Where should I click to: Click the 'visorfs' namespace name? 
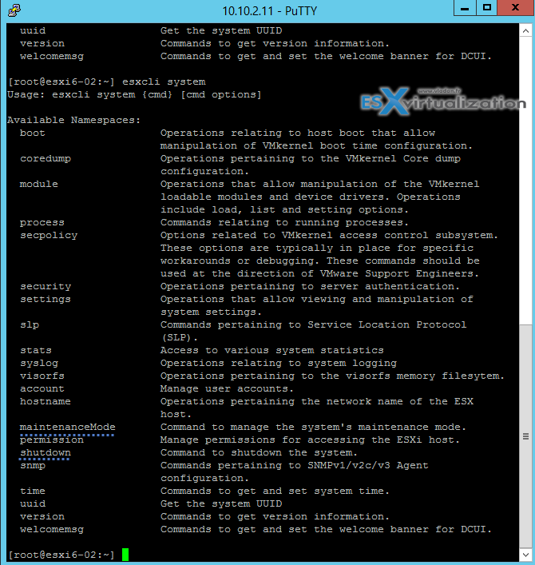[x=42, y=376]
